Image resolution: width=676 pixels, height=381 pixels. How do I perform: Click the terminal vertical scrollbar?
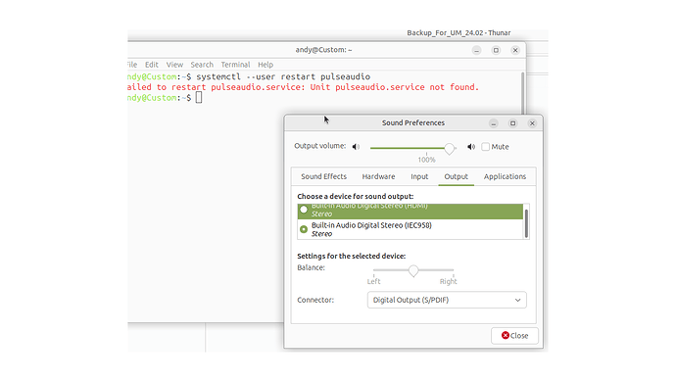523,93
